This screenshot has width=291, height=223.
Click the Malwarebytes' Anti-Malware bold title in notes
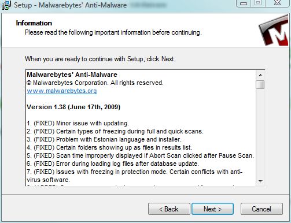[72, 75]
